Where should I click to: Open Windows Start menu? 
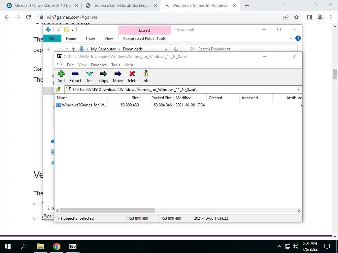pyautogui.click(x=8, y=246)
